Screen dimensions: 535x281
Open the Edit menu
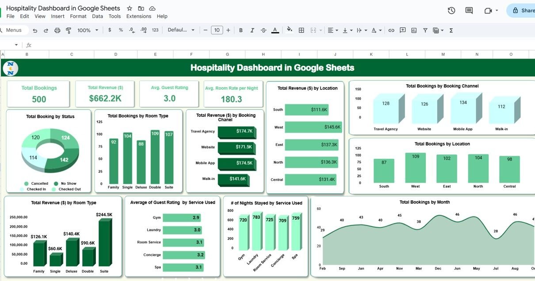tap(24, 16)
